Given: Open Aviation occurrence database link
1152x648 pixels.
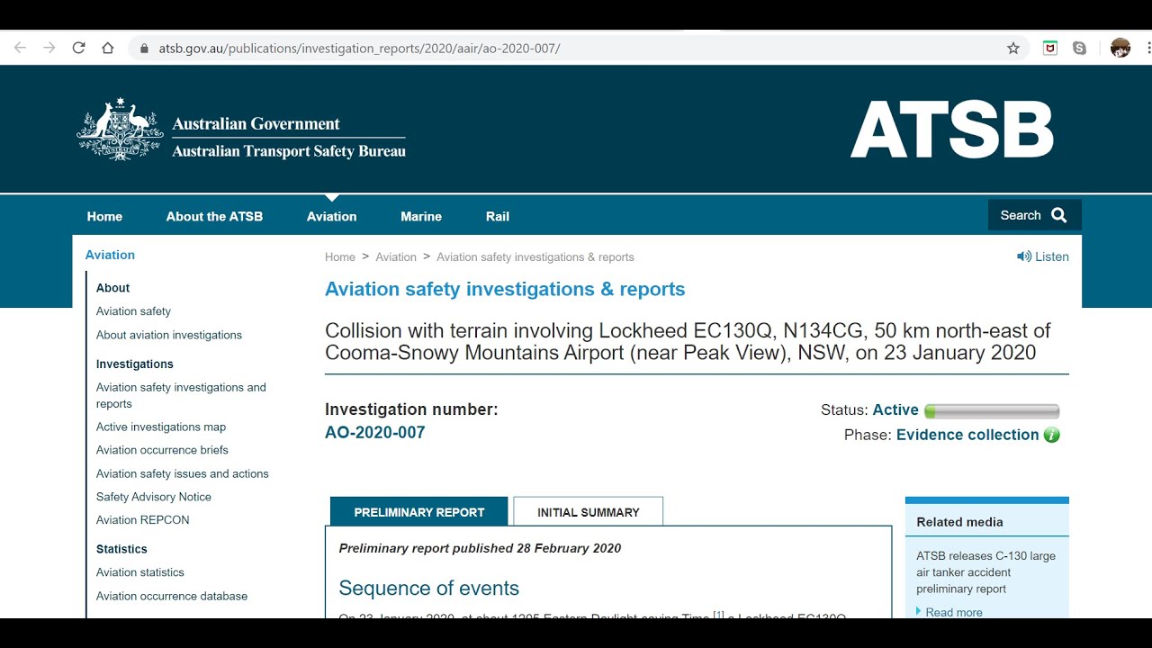Looking at the screenshot, I should 172,596.
